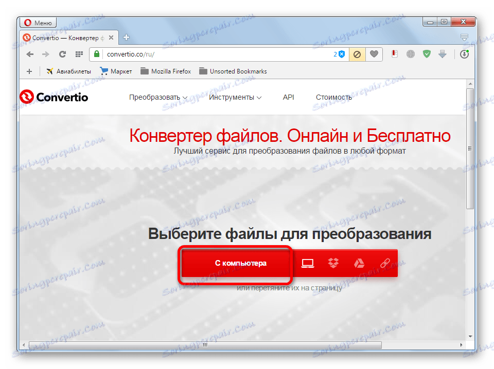Open the Маркет bookmark

pyautogui.click(x=116, y=71)
